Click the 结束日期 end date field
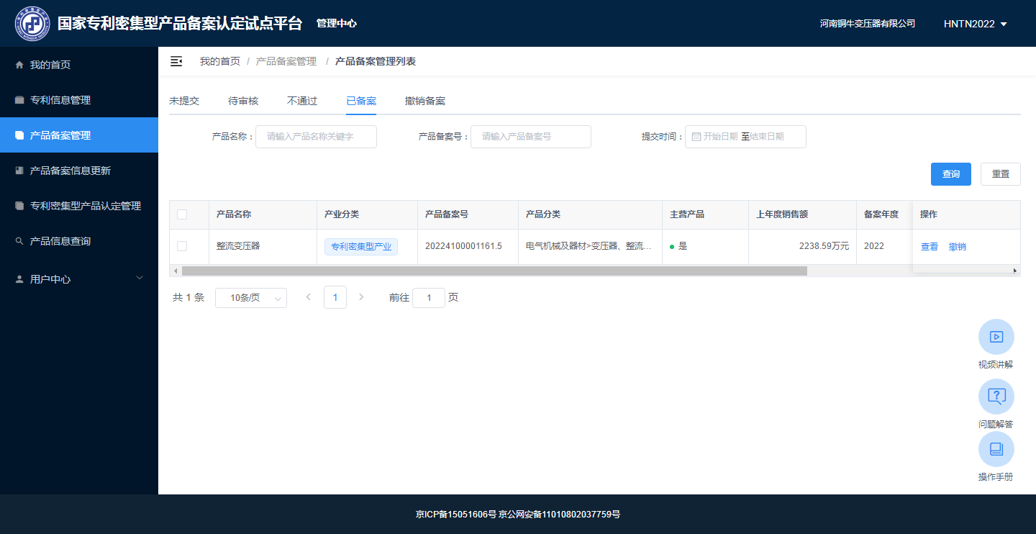 tap(767, 137)
